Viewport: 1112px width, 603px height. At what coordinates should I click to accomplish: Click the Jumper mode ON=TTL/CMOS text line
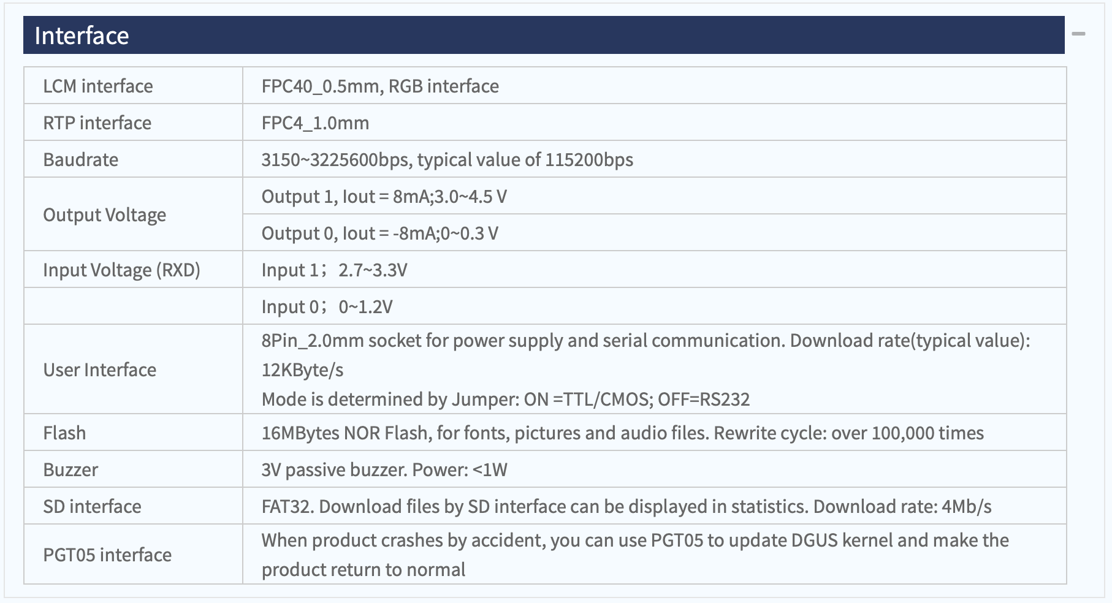pyautogui.click(x=506, y=400)
